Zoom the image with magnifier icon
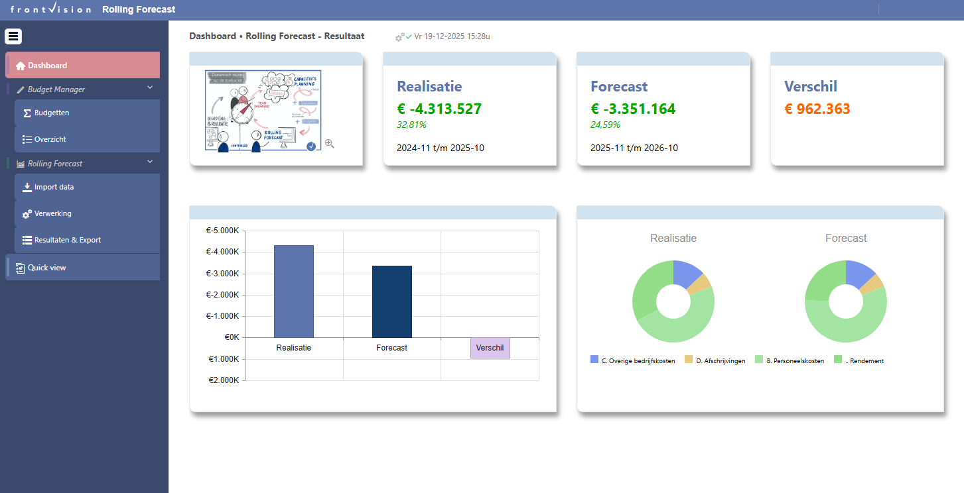Screen dimensions: 964x493 click(x=330, y=143)
